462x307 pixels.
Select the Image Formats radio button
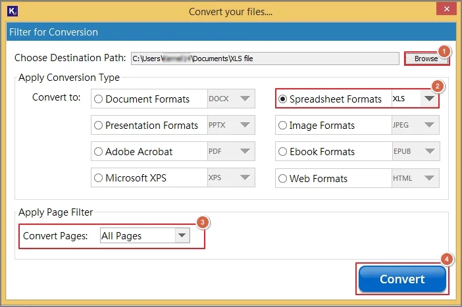click(x=283, y=126)
